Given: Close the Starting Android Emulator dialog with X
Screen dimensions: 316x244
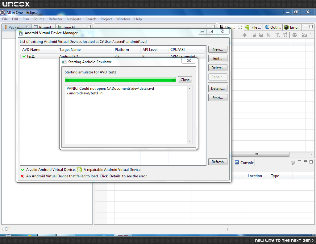Looking at the screenshot, I should click(x=189, y=60).
